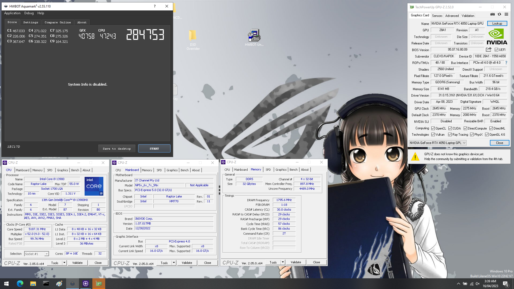Toggle the OpenCL checkbox
This screenshot has height=289, width=514.
[x=433, y=128]
